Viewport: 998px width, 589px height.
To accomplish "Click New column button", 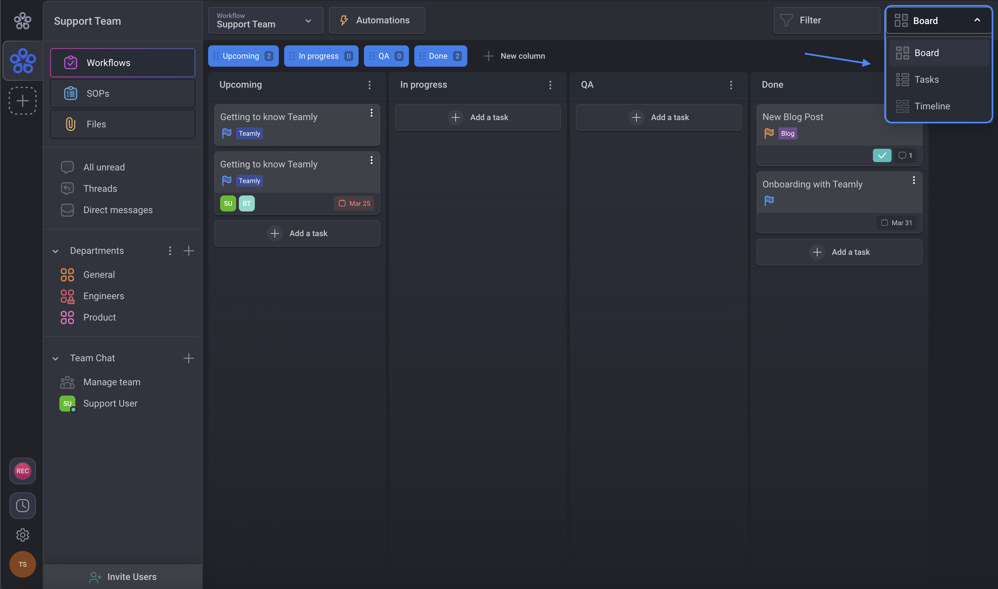I will point(514,56).
